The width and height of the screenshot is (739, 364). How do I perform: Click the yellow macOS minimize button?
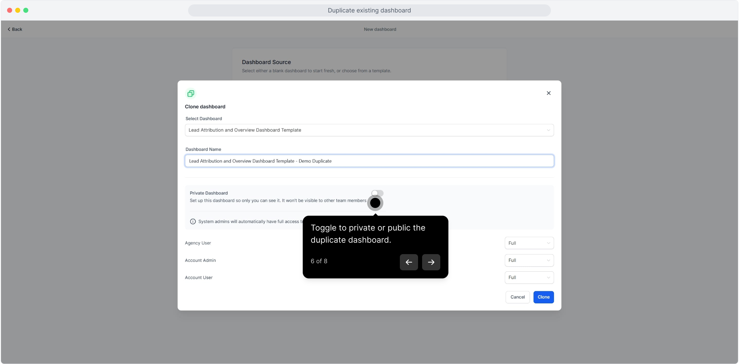pos(18,10)
